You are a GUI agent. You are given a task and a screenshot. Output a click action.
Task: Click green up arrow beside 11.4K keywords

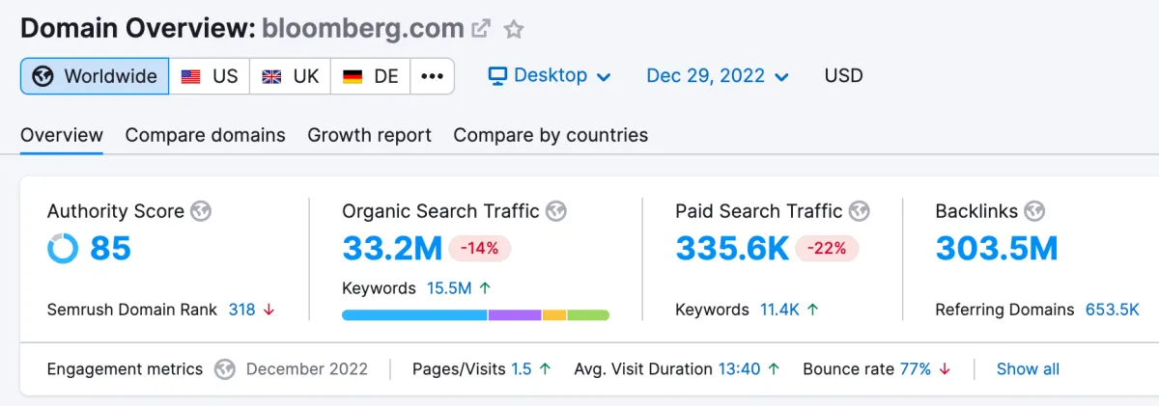click(x=812, y=310)
